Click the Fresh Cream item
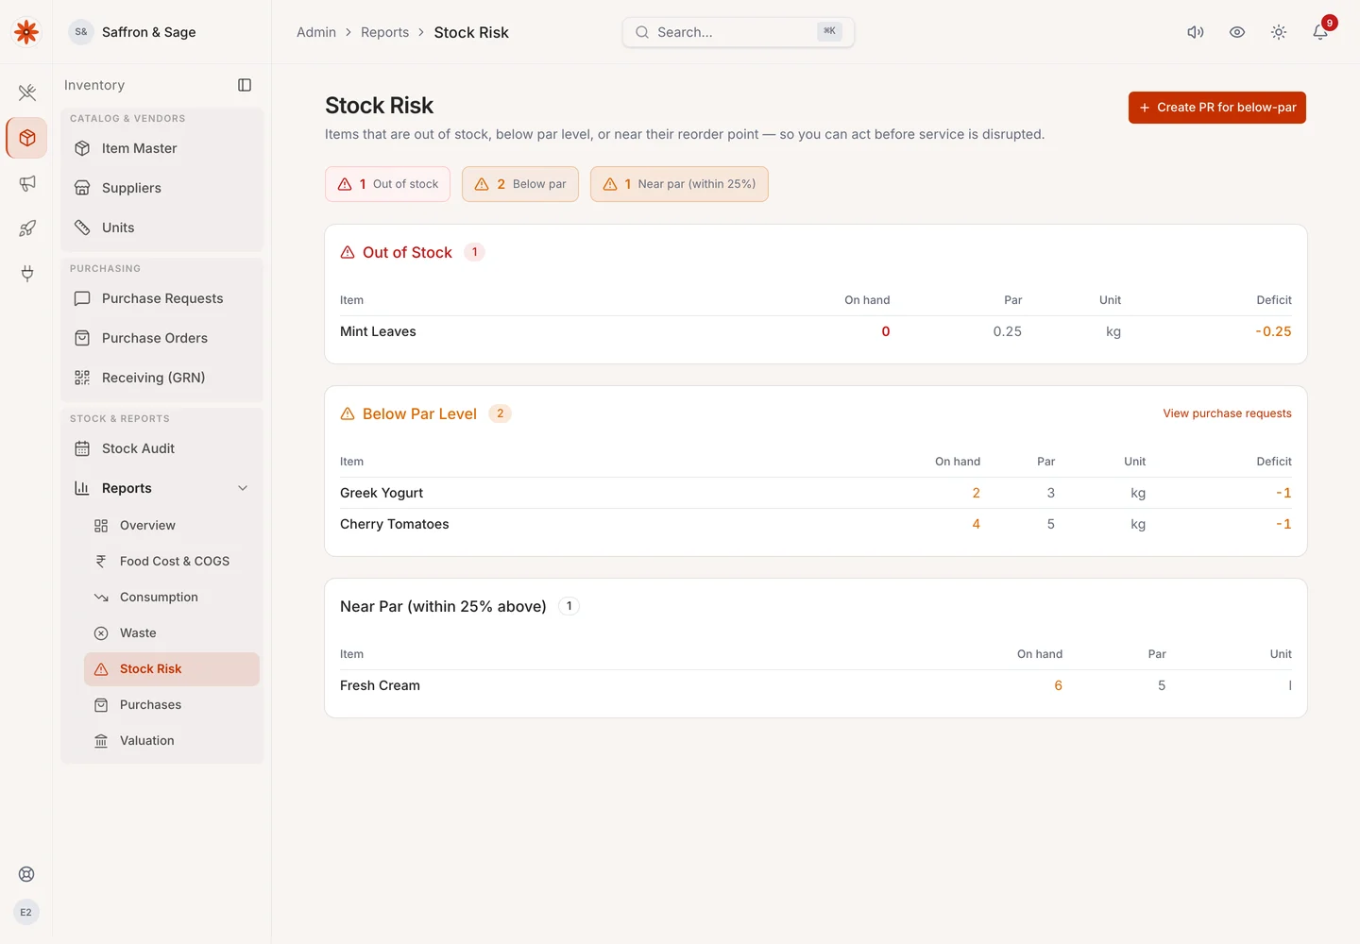Viewport: 1360px width, 944px height. click(380, 685)
